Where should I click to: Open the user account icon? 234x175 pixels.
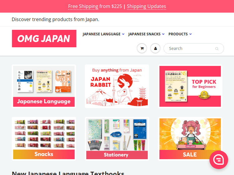click(x=155, y=48)
